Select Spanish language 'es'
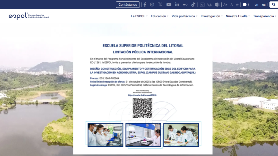 pyautogui.click(x=264, y=5)
